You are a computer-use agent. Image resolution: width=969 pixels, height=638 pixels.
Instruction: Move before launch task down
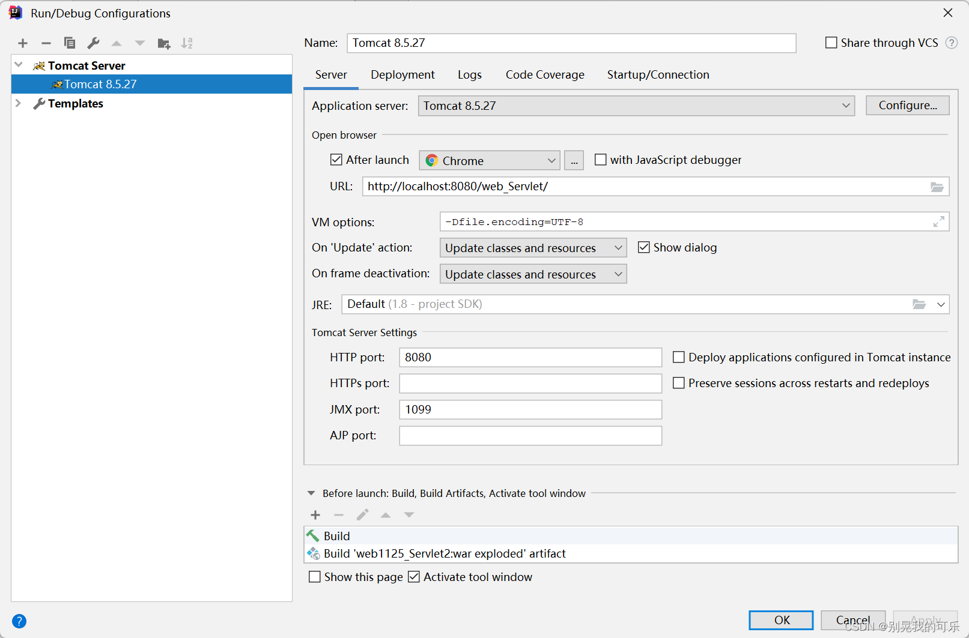409,515
